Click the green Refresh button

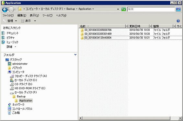click(x=124, y=9)
